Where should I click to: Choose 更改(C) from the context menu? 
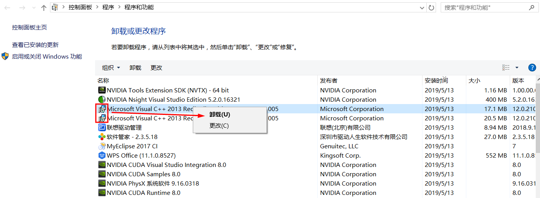coord(219,126)
